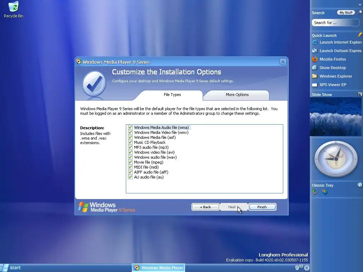
Task: Click the My Stuff search scope button
Action: (x=346, y=12)
